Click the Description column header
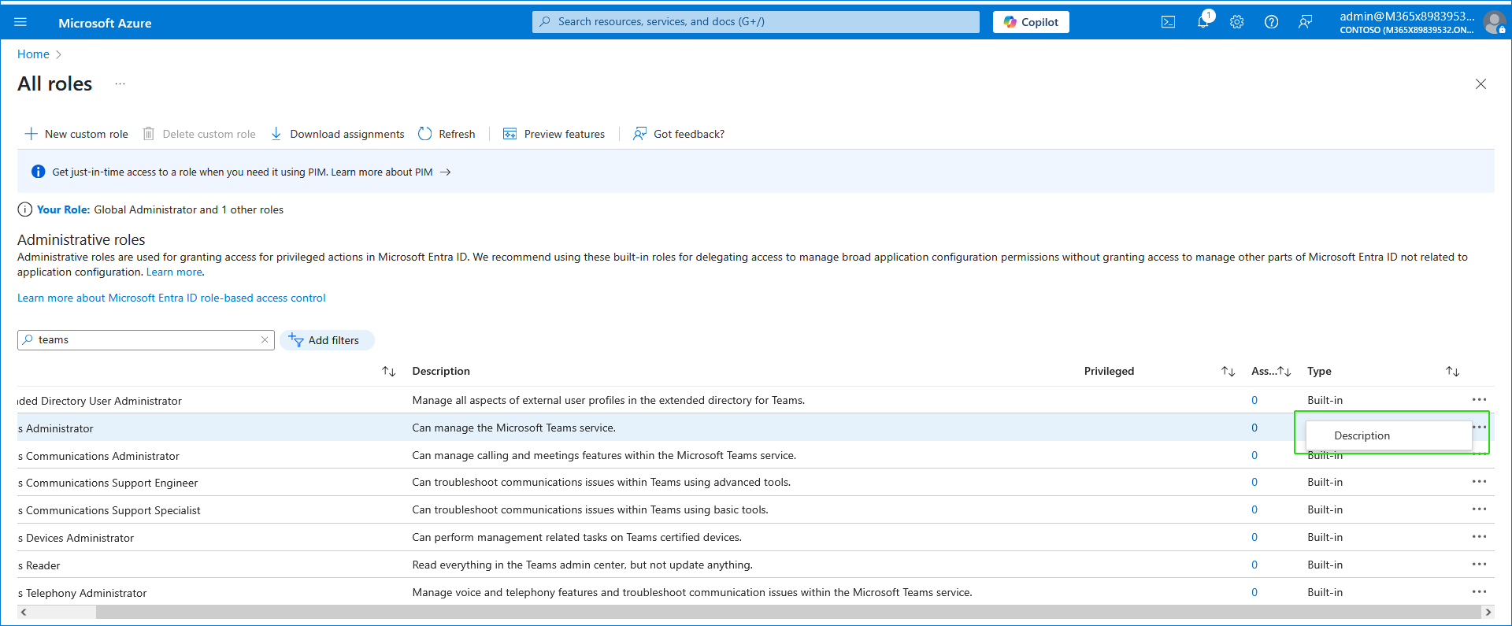 pos(441,371)
